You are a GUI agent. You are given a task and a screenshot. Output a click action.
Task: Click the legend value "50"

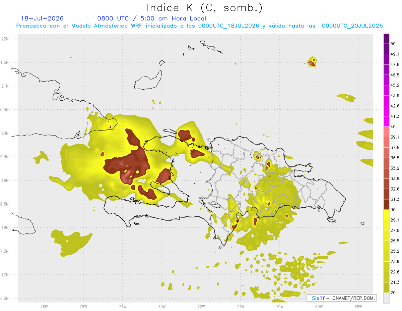[x=393, y=44]
